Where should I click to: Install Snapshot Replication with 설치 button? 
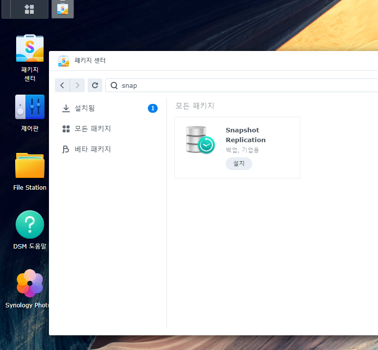pos(238,164)
